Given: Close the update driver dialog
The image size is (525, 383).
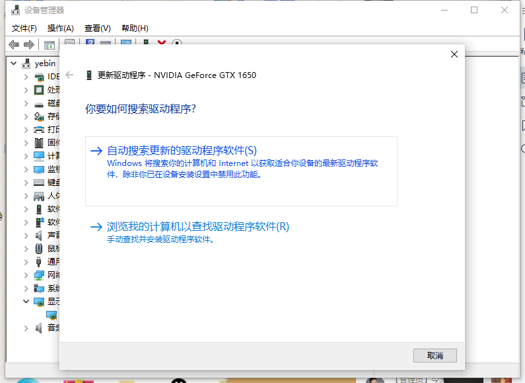Looking at the screenshot, I should [x=454, y=54].
